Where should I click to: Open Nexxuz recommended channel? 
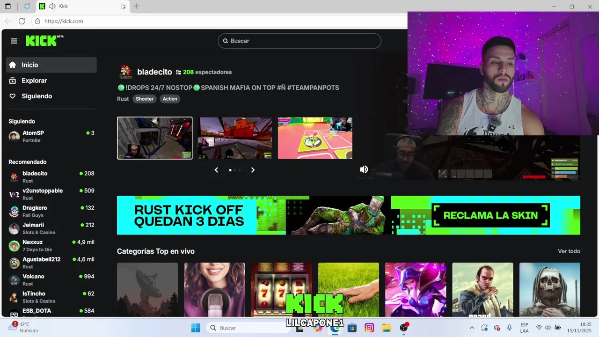51,246
